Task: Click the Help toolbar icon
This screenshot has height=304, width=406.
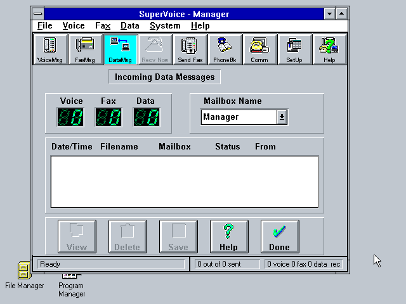Action: click(329, 49)
